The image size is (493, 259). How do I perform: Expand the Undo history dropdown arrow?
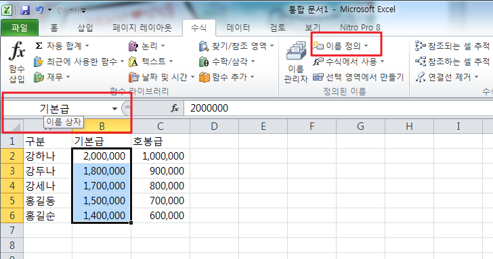49,10
